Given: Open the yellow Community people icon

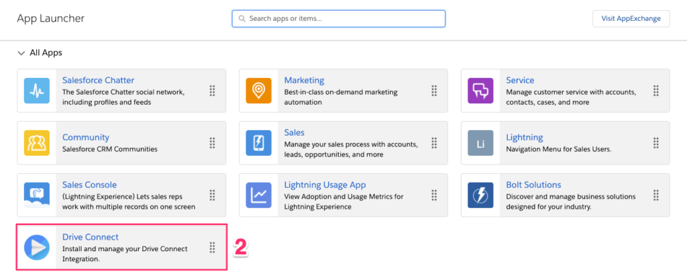Looking at the screenshot, I should 37,143.
